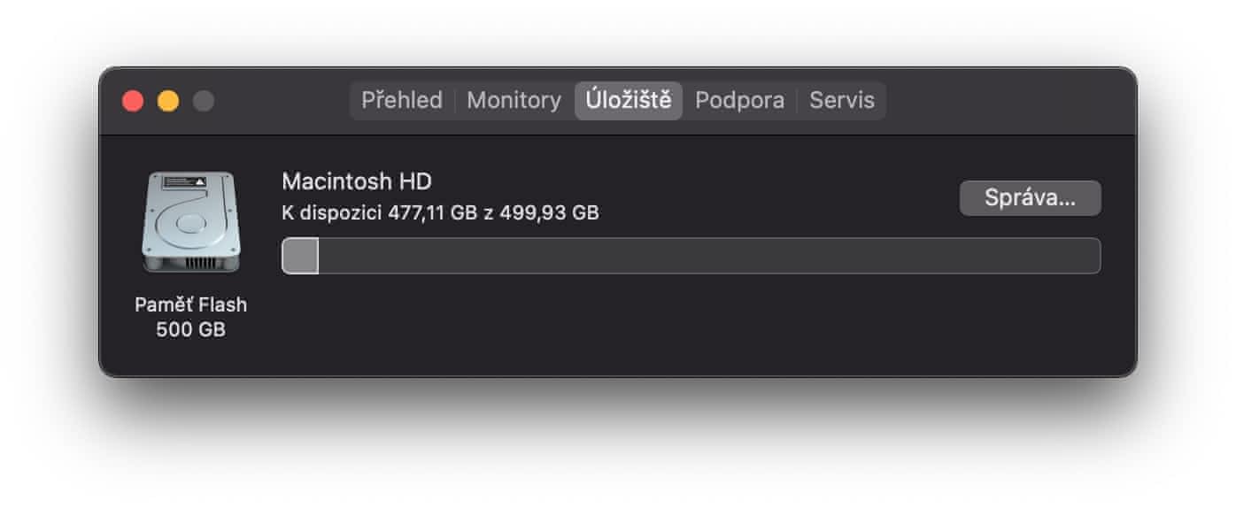The height and width of the screenshot is (508, 1236).
Task: Go to the Podpora tab
Action: click(739, 101)
